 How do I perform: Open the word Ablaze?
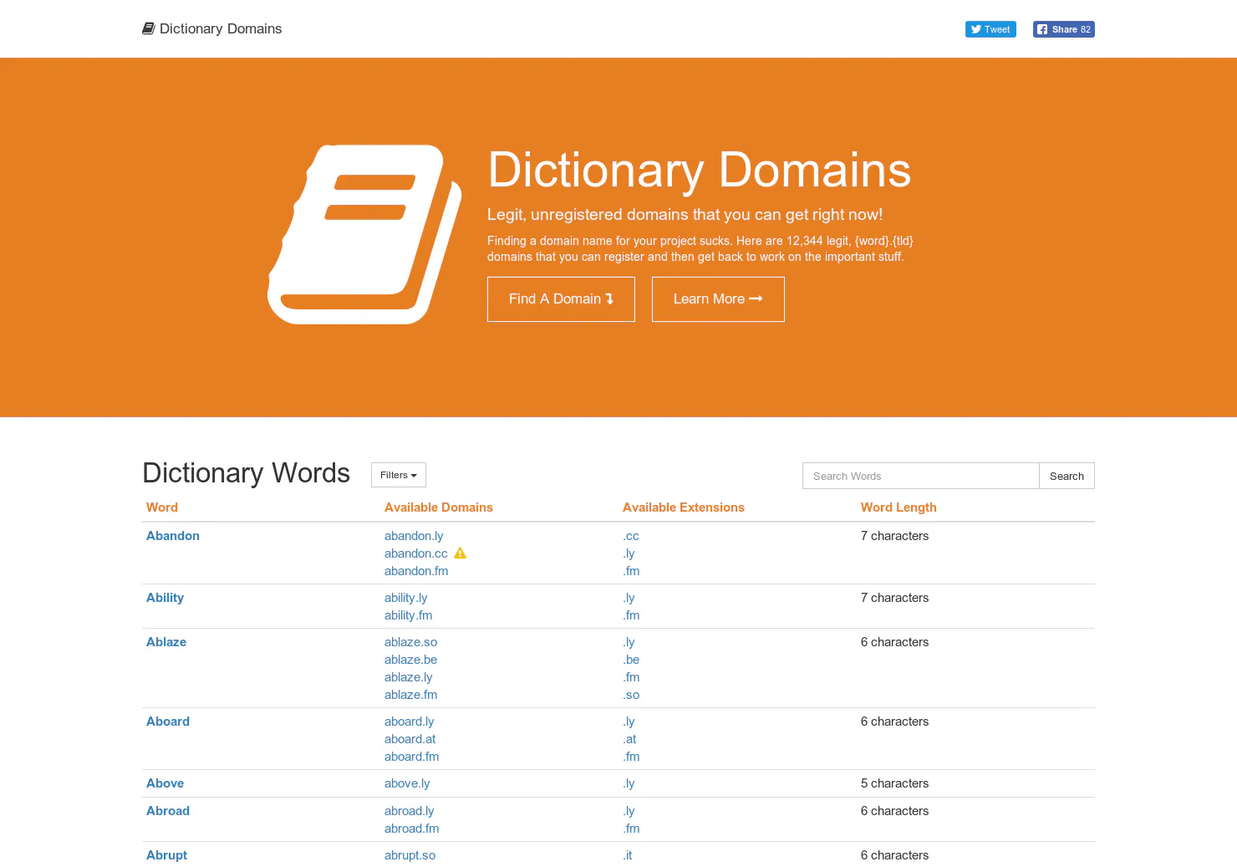click(166, 642)
